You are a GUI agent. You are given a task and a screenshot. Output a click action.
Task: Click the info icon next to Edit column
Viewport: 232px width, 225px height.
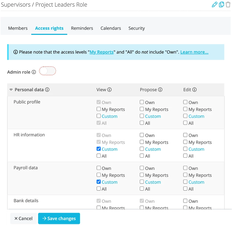pos(194,89)
